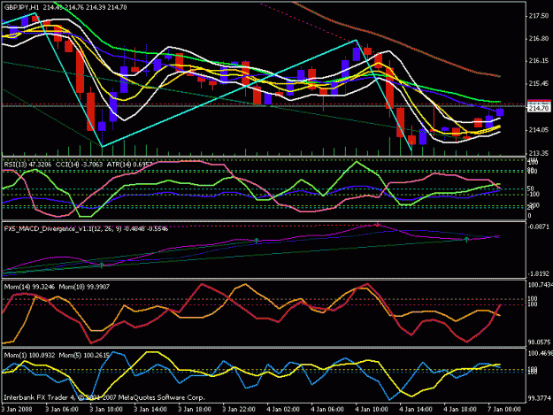The height and width of the screenshot is (415, 553).
Task: Click the 7 Jan 00:00 time axis label
Action: [x=504, y=410]
